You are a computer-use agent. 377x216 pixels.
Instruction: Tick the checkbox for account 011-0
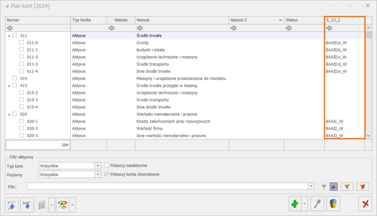[x=22, y=43]
